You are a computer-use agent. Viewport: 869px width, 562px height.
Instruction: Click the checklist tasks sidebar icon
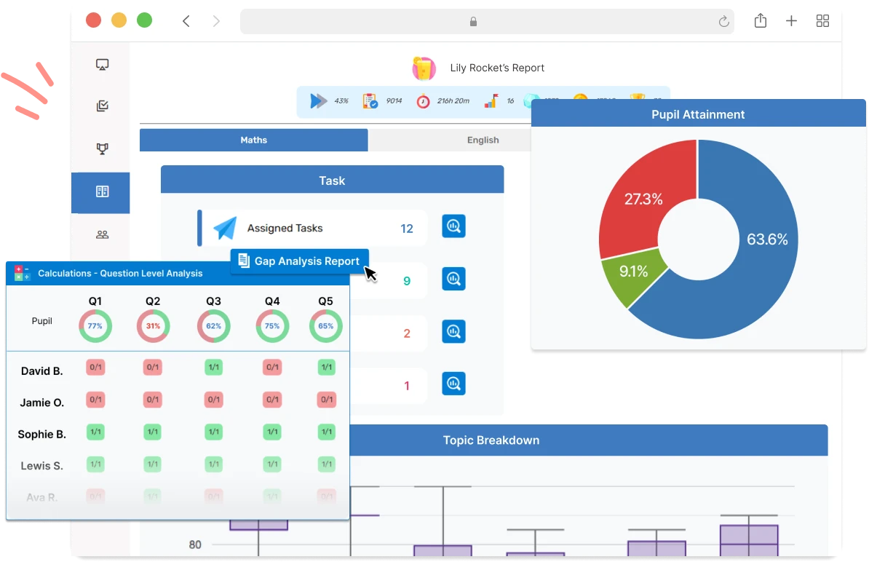coord(102,107)
